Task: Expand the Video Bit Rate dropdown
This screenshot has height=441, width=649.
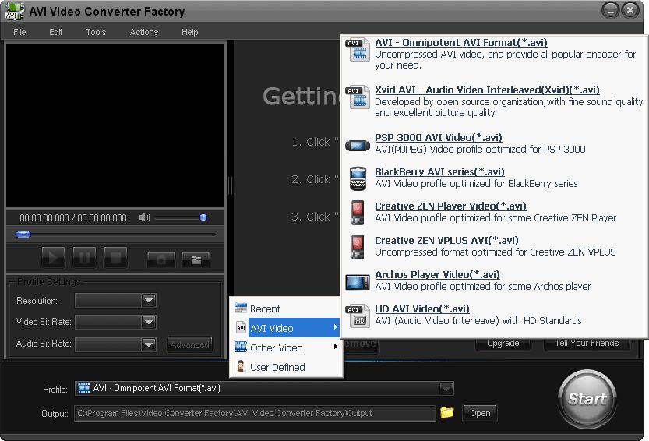Action: pyautogui.click(x=149, y=322)
